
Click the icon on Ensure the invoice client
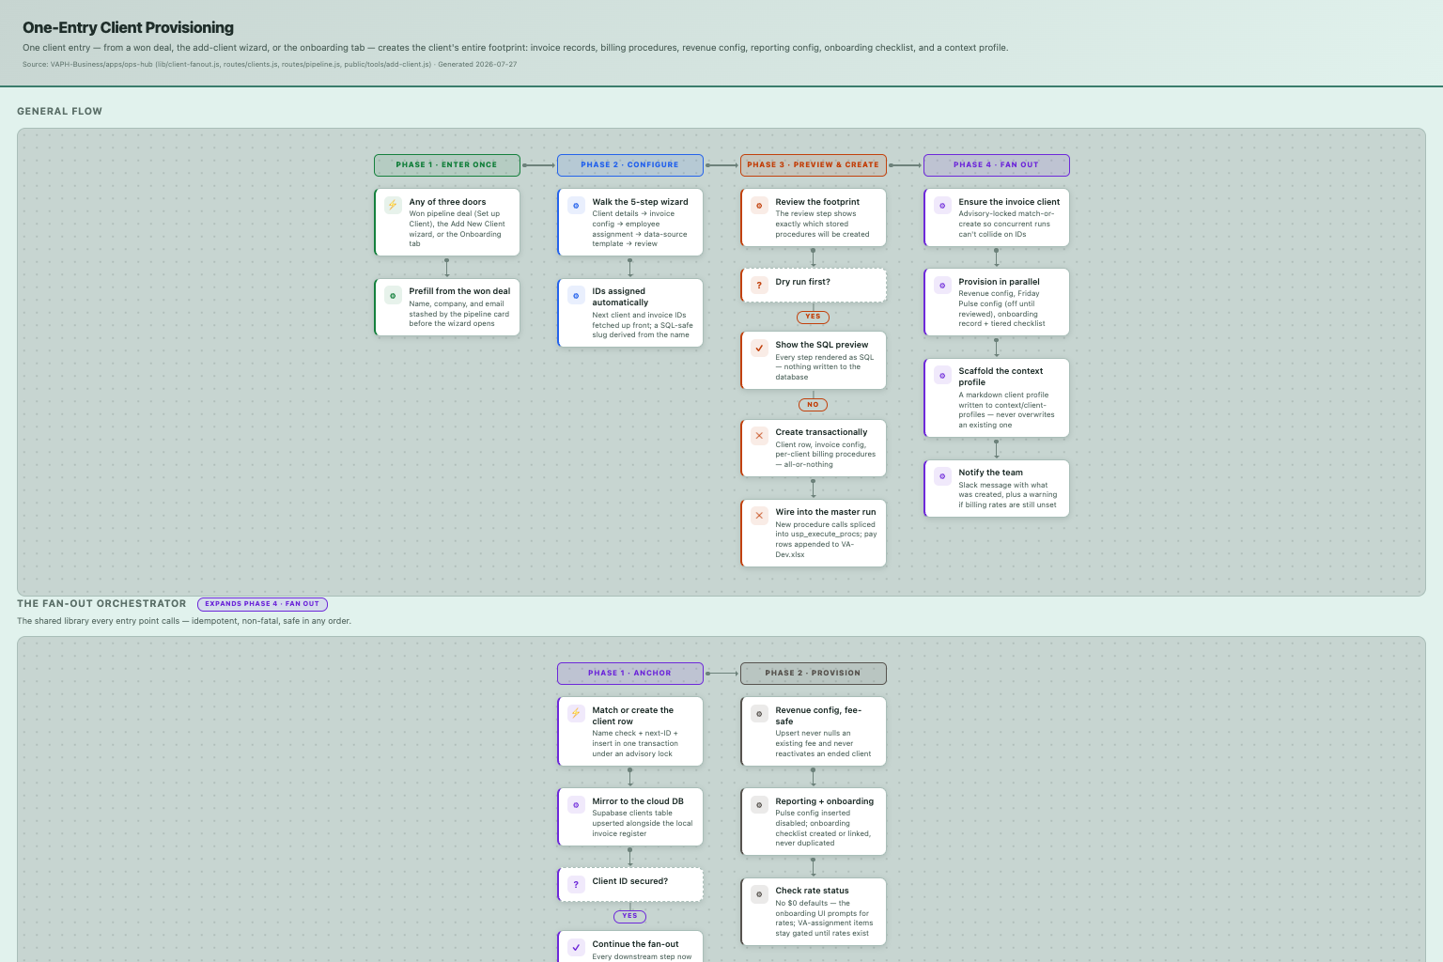tap(942, 205)
